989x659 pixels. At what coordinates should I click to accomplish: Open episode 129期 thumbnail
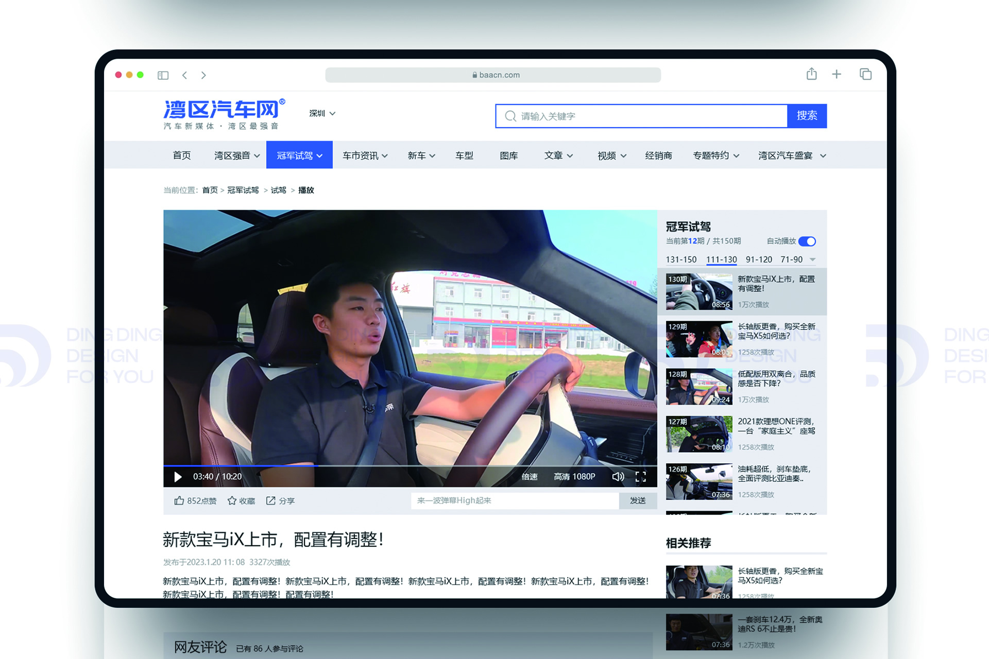click(x=698, y=339)
